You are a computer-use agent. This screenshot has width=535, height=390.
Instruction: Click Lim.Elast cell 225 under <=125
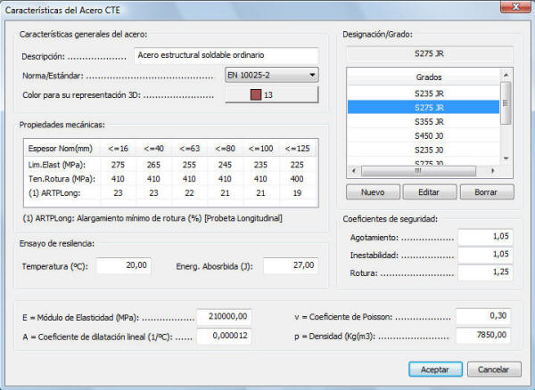(297, 165)
